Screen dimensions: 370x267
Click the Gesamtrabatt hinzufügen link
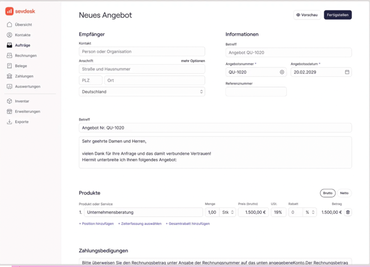pos(188,224)
